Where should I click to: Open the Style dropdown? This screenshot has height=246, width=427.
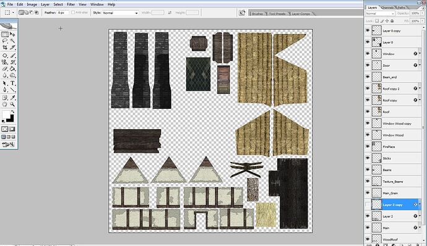coord(121,13)
